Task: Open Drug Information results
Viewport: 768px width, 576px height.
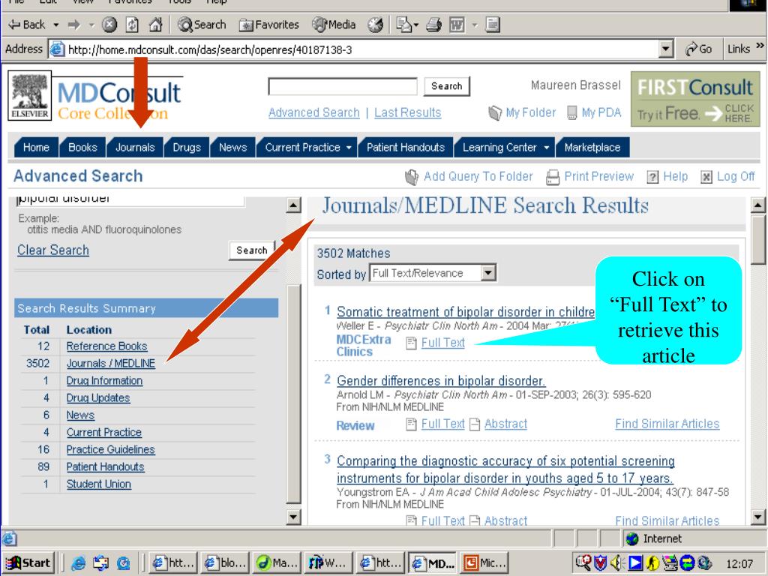Action: [x=104, y=380]
